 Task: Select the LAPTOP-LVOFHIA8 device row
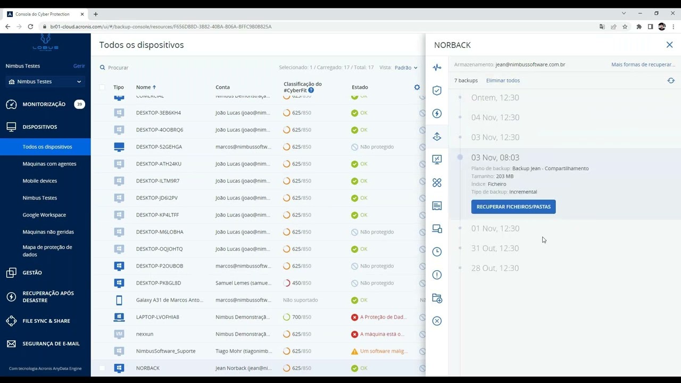pyautogui.click(x=258, y=317)
